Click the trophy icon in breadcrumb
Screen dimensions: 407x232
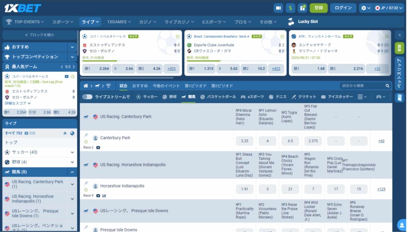(x=109, y=86)
